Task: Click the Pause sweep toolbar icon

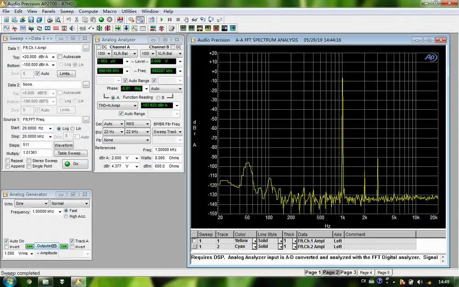Action: tap(170, 20)
